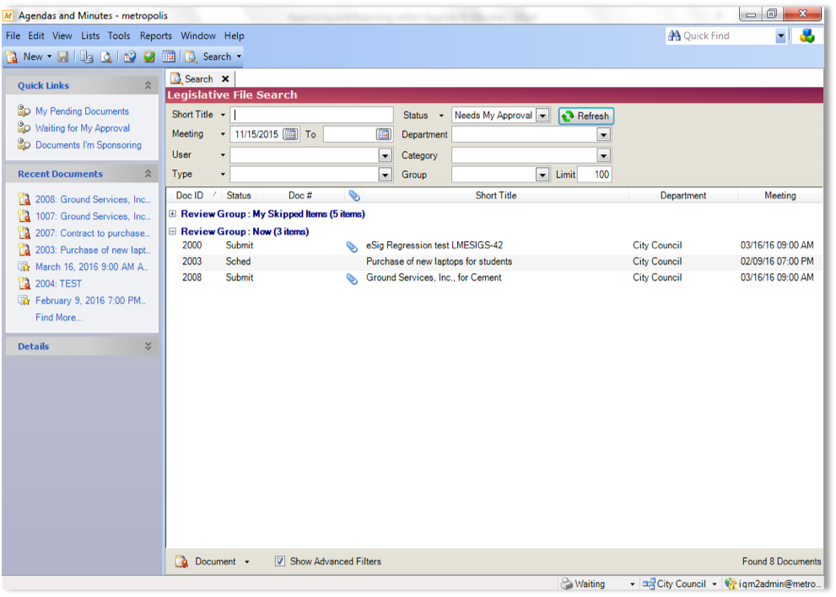Open the Lists menu
Image resolution: width=836 pixels, height=597 pixels.
click(90, 35)
